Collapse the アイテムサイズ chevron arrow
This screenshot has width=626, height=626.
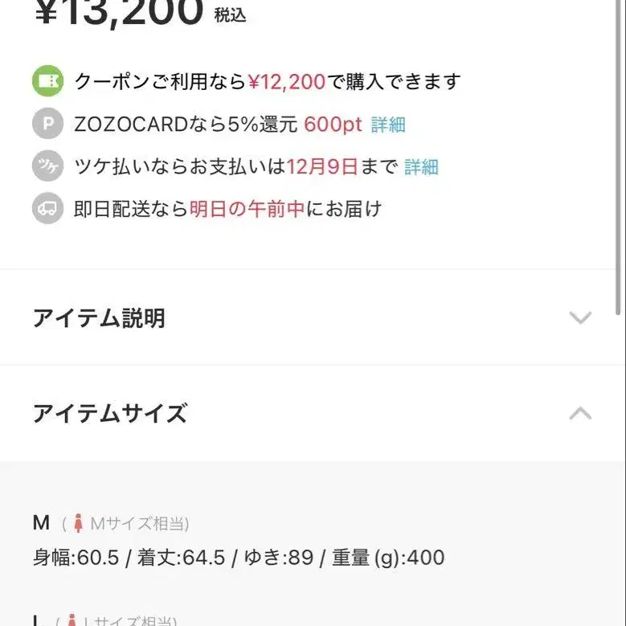[580, 414]
